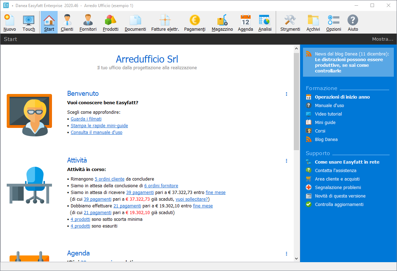The width and height of the screenshot is (397, 271).
Task: Click the green check icon beside Controlla aggiornamenti
Action: [309, 205]
